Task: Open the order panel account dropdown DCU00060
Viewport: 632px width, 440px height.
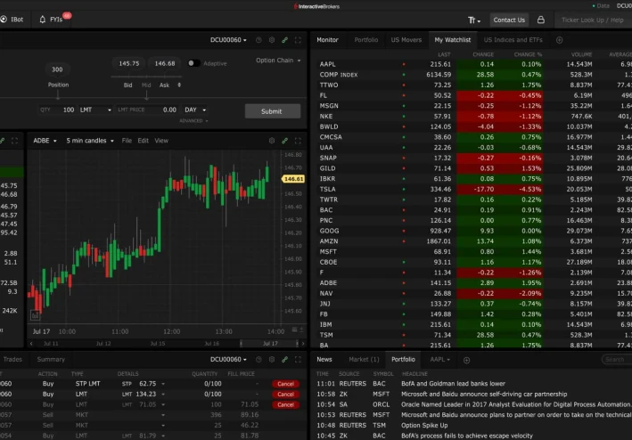Action: pos(228,40)
